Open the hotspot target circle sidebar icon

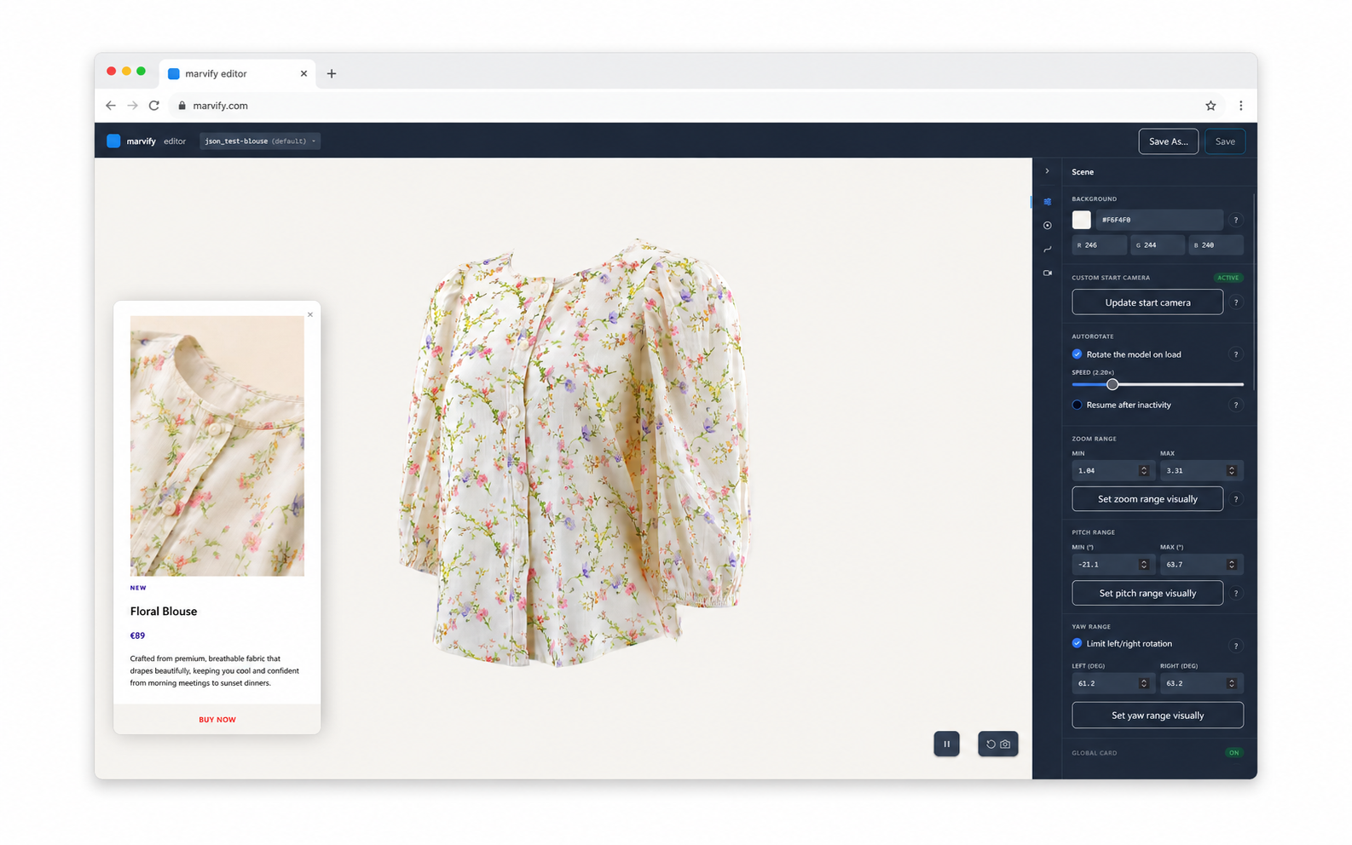click(1047, 226)
